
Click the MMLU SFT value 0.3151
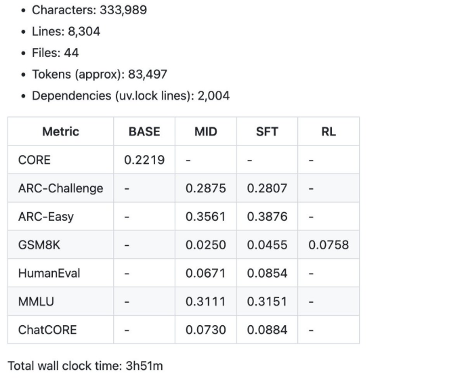point(267,301)
